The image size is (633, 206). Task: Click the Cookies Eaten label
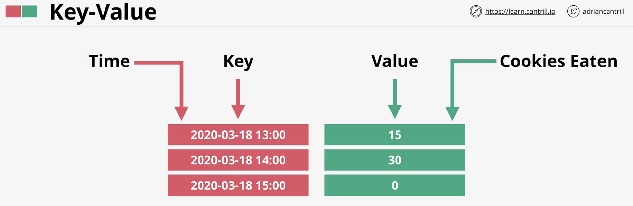coord(559,61)
